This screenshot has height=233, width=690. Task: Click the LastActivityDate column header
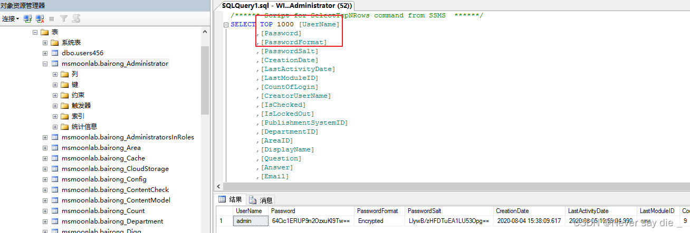pos(601,211)
